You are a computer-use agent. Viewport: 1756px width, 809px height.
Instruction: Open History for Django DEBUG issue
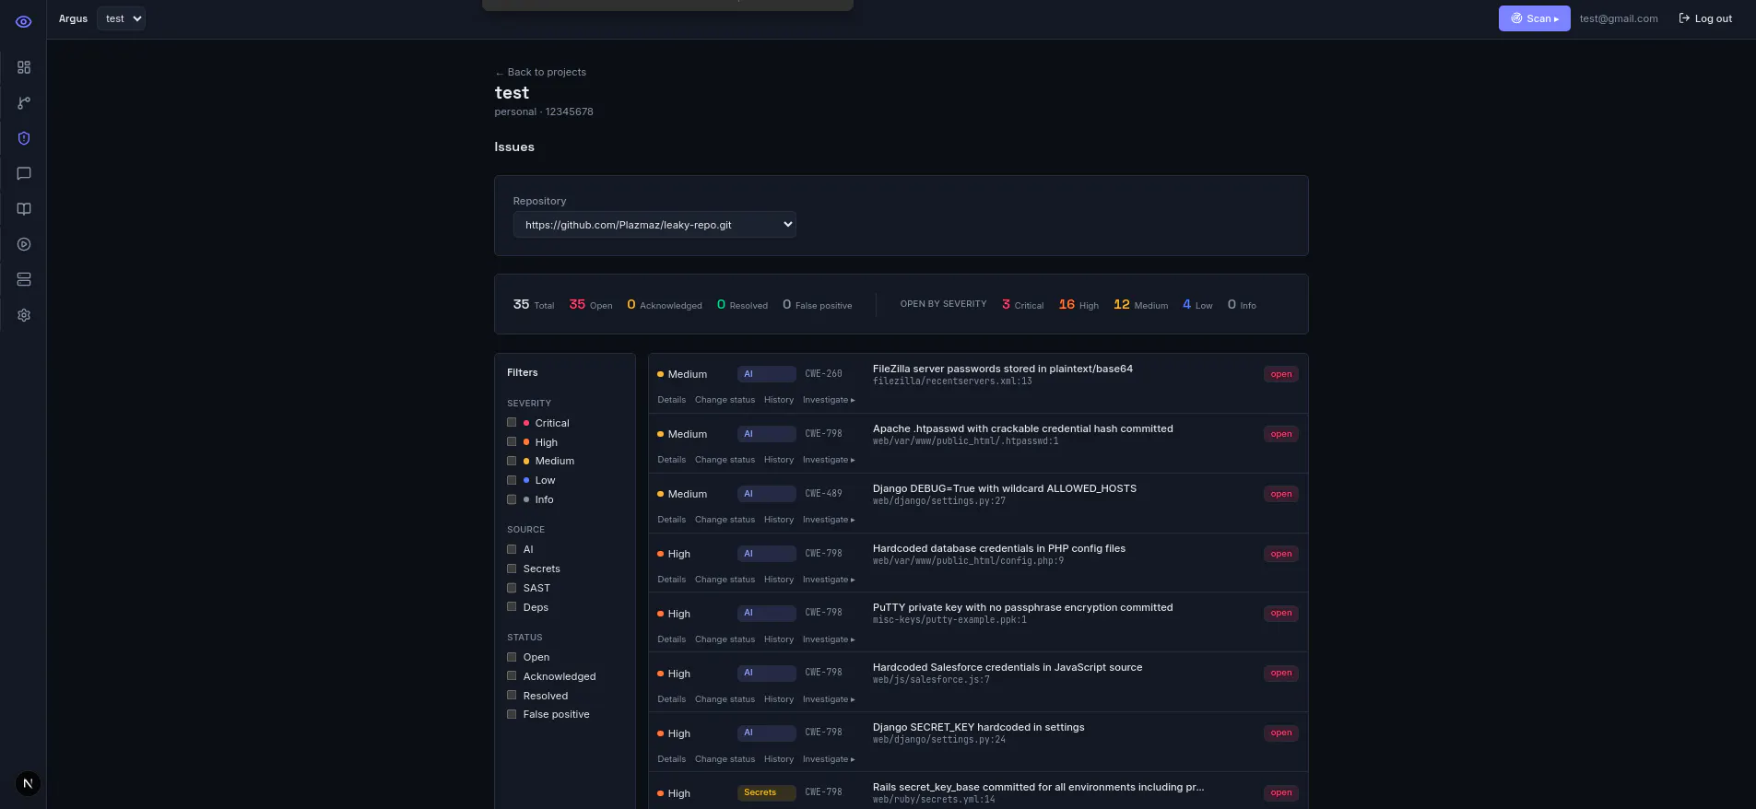click(x=779, y=520)
